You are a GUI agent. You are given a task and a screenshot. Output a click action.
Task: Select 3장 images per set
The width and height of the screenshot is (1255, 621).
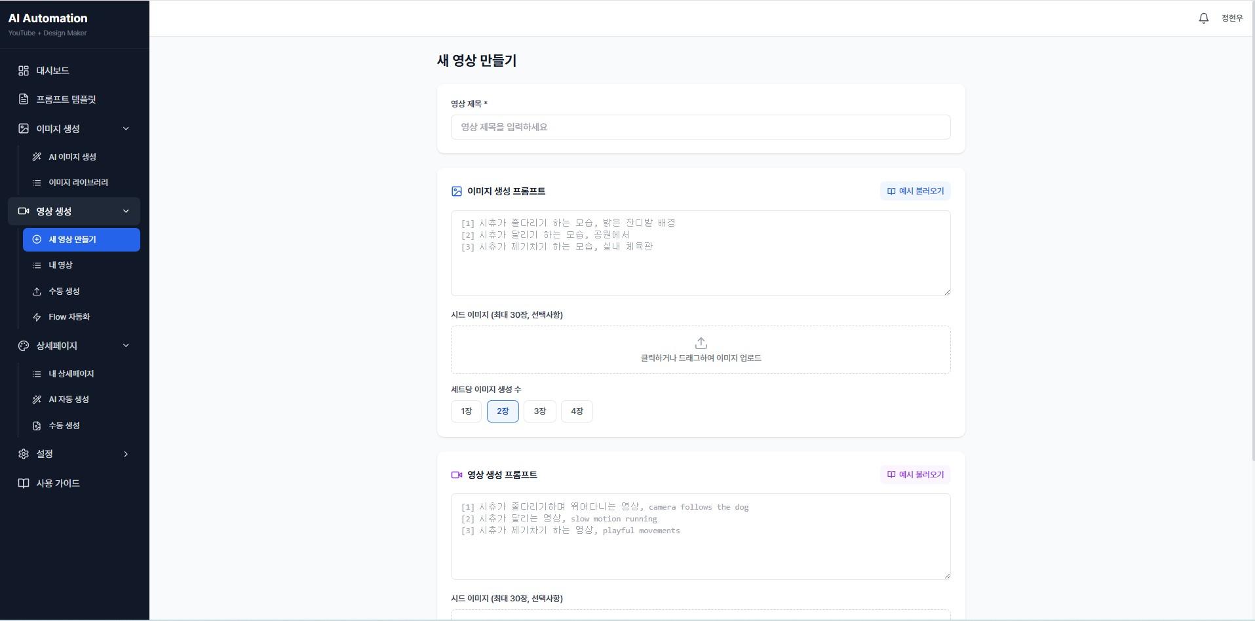pos(539,411)
